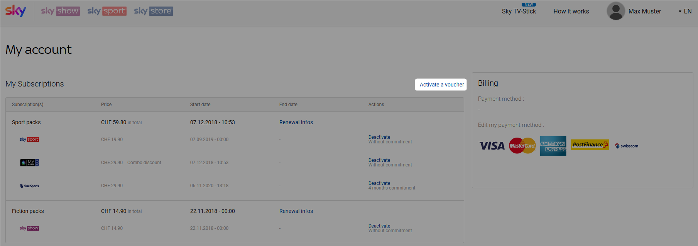698x246 pixels.
Task: Click the Activate a voucher button
Action: [441, 85]
